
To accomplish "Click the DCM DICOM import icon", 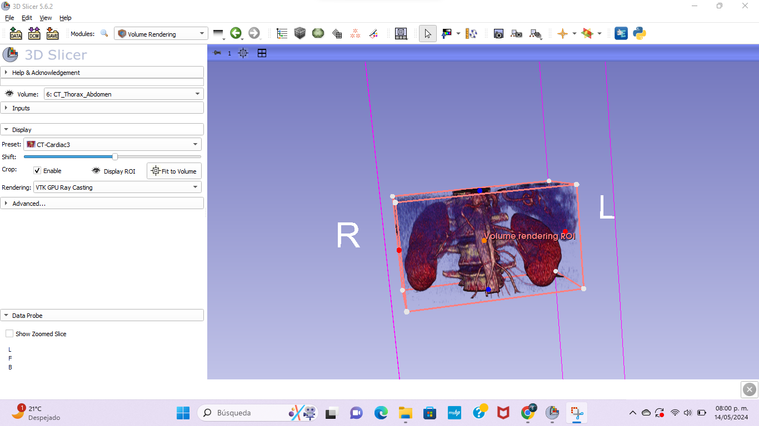I will 34,34.
